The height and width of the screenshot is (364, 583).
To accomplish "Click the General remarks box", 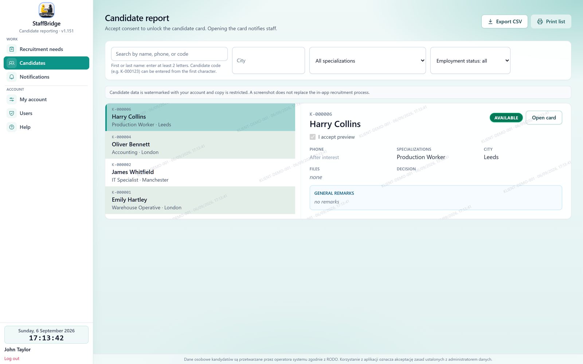I will [436, 198].
